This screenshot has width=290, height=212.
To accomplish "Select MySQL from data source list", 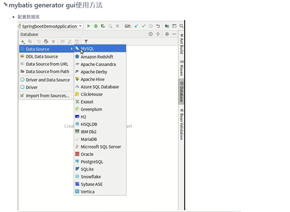I will coord(100,49).
